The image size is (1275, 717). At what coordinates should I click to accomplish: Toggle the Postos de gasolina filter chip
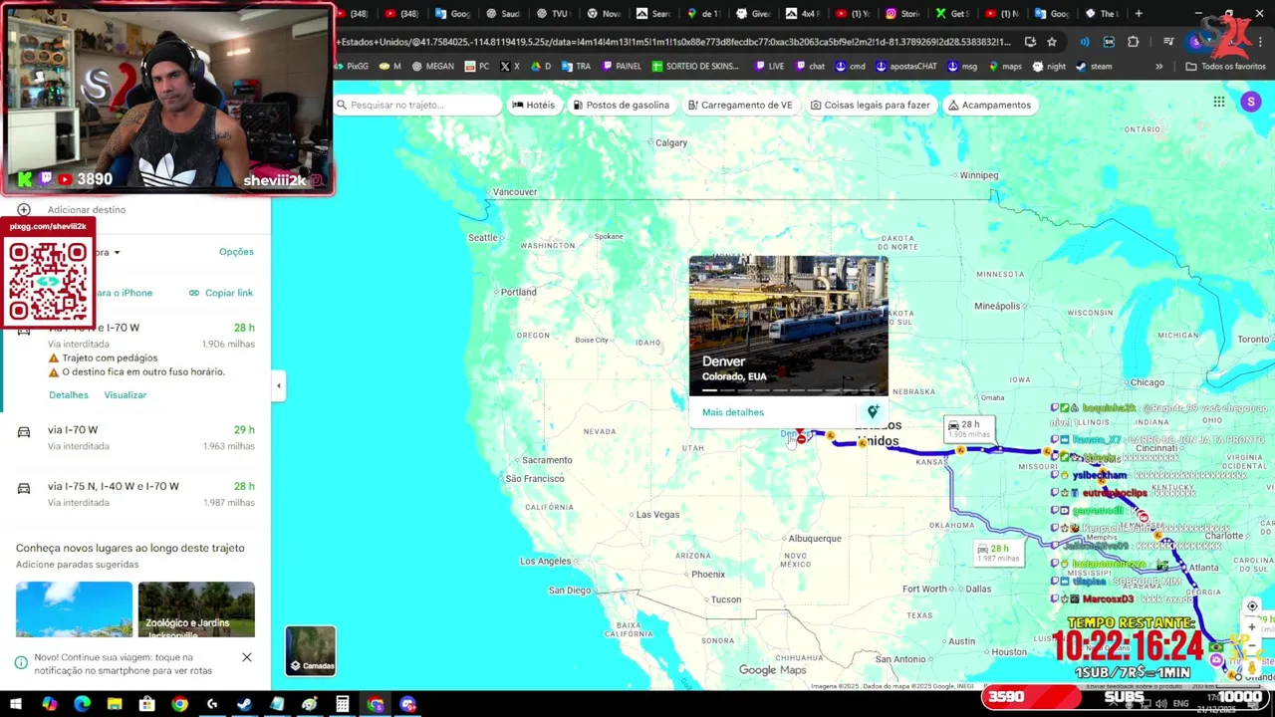click(x=621, y=105)
